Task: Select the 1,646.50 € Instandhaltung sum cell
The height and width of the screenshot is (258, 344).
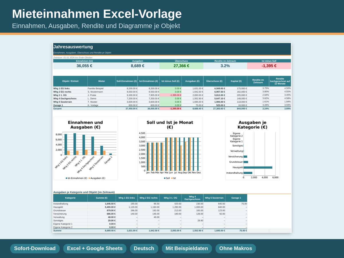Action: click(x=101, y=204)
